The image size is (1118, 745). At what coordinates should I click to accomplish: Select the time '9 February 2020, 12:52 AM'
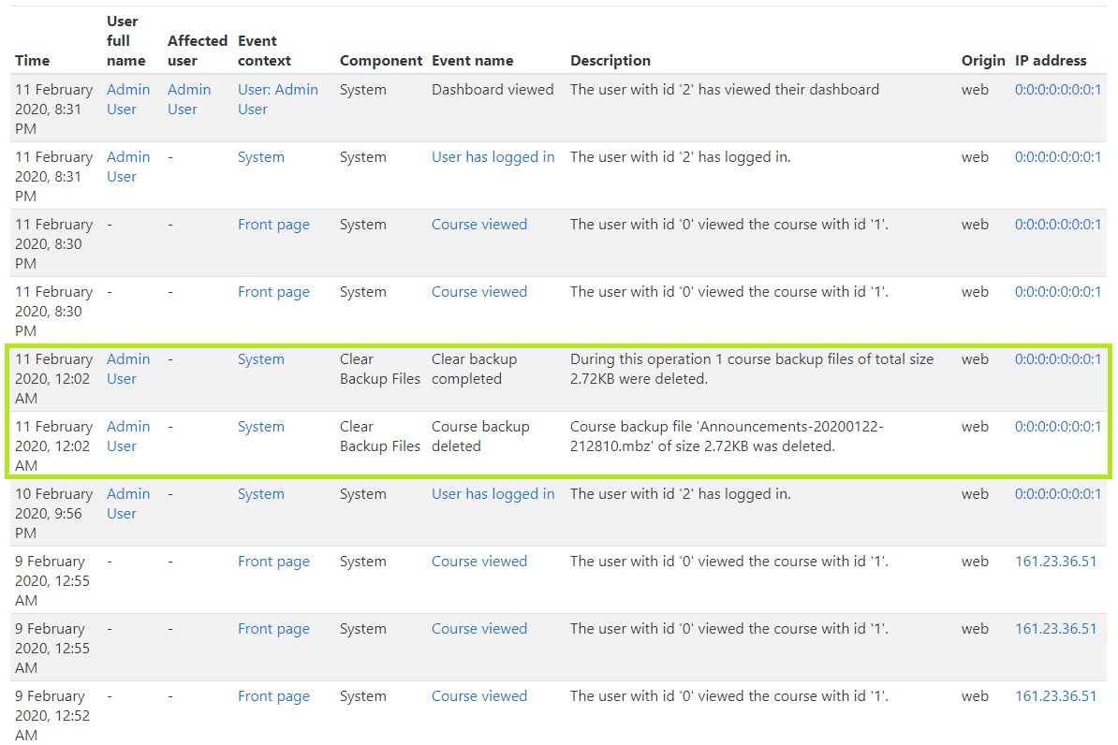(52, 715)
